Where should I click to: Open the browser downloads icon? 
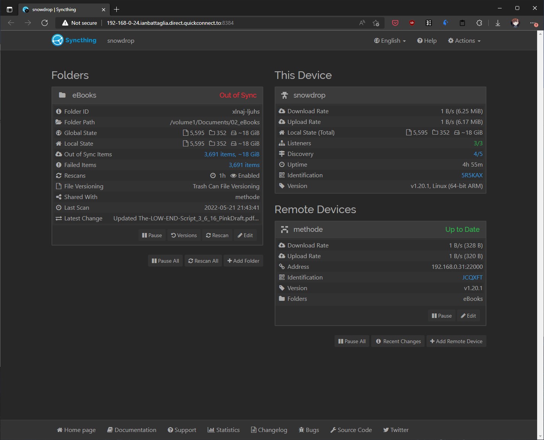498,23
